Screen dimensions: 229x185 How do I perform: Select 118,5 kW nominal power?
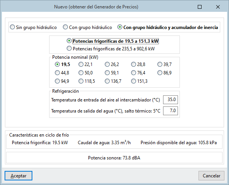click(81, 81)
